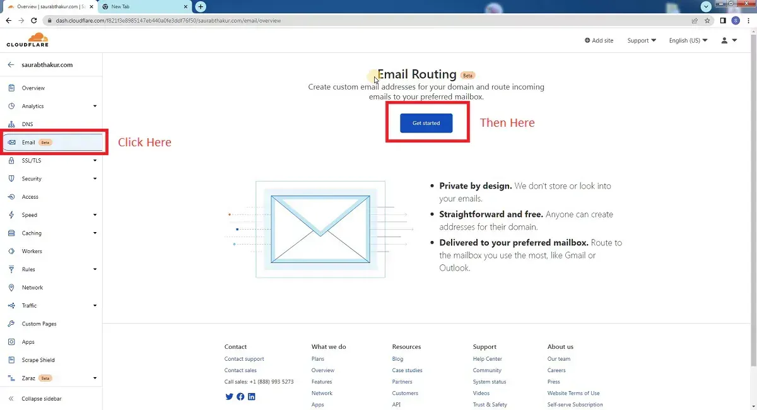Select the Email sidebar item

51,143
